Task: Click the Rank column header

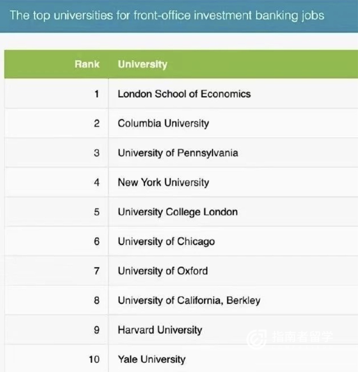Action: [87, 65]
